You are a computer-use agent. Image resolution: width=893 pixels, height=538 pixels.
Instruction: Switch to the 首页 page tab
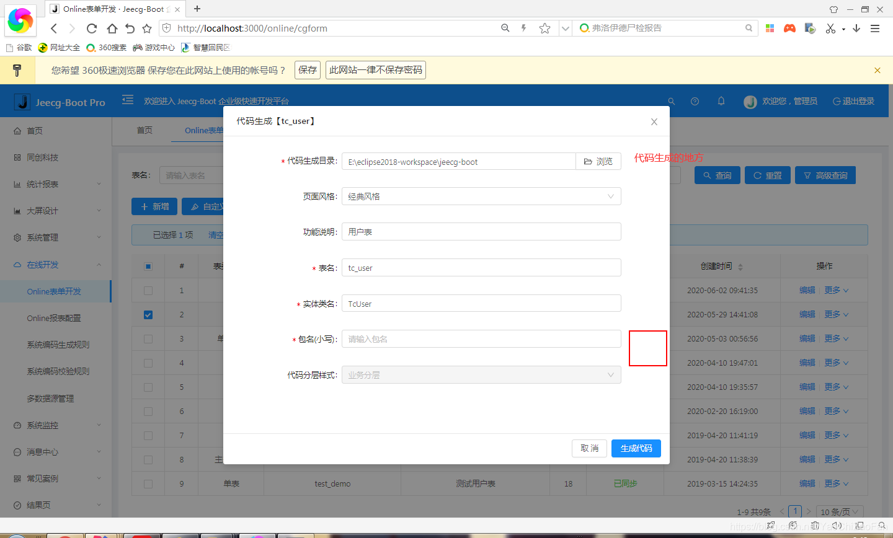[144, 130]
